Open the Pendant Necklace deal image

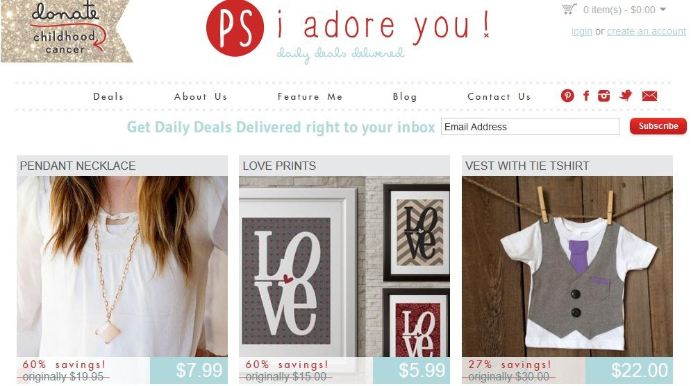click(122, 266)
